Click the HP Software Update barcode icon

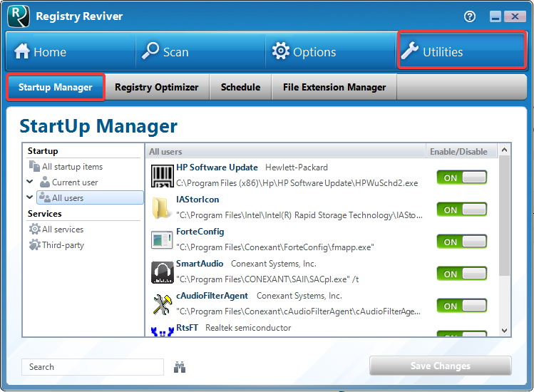pos(162,175)
